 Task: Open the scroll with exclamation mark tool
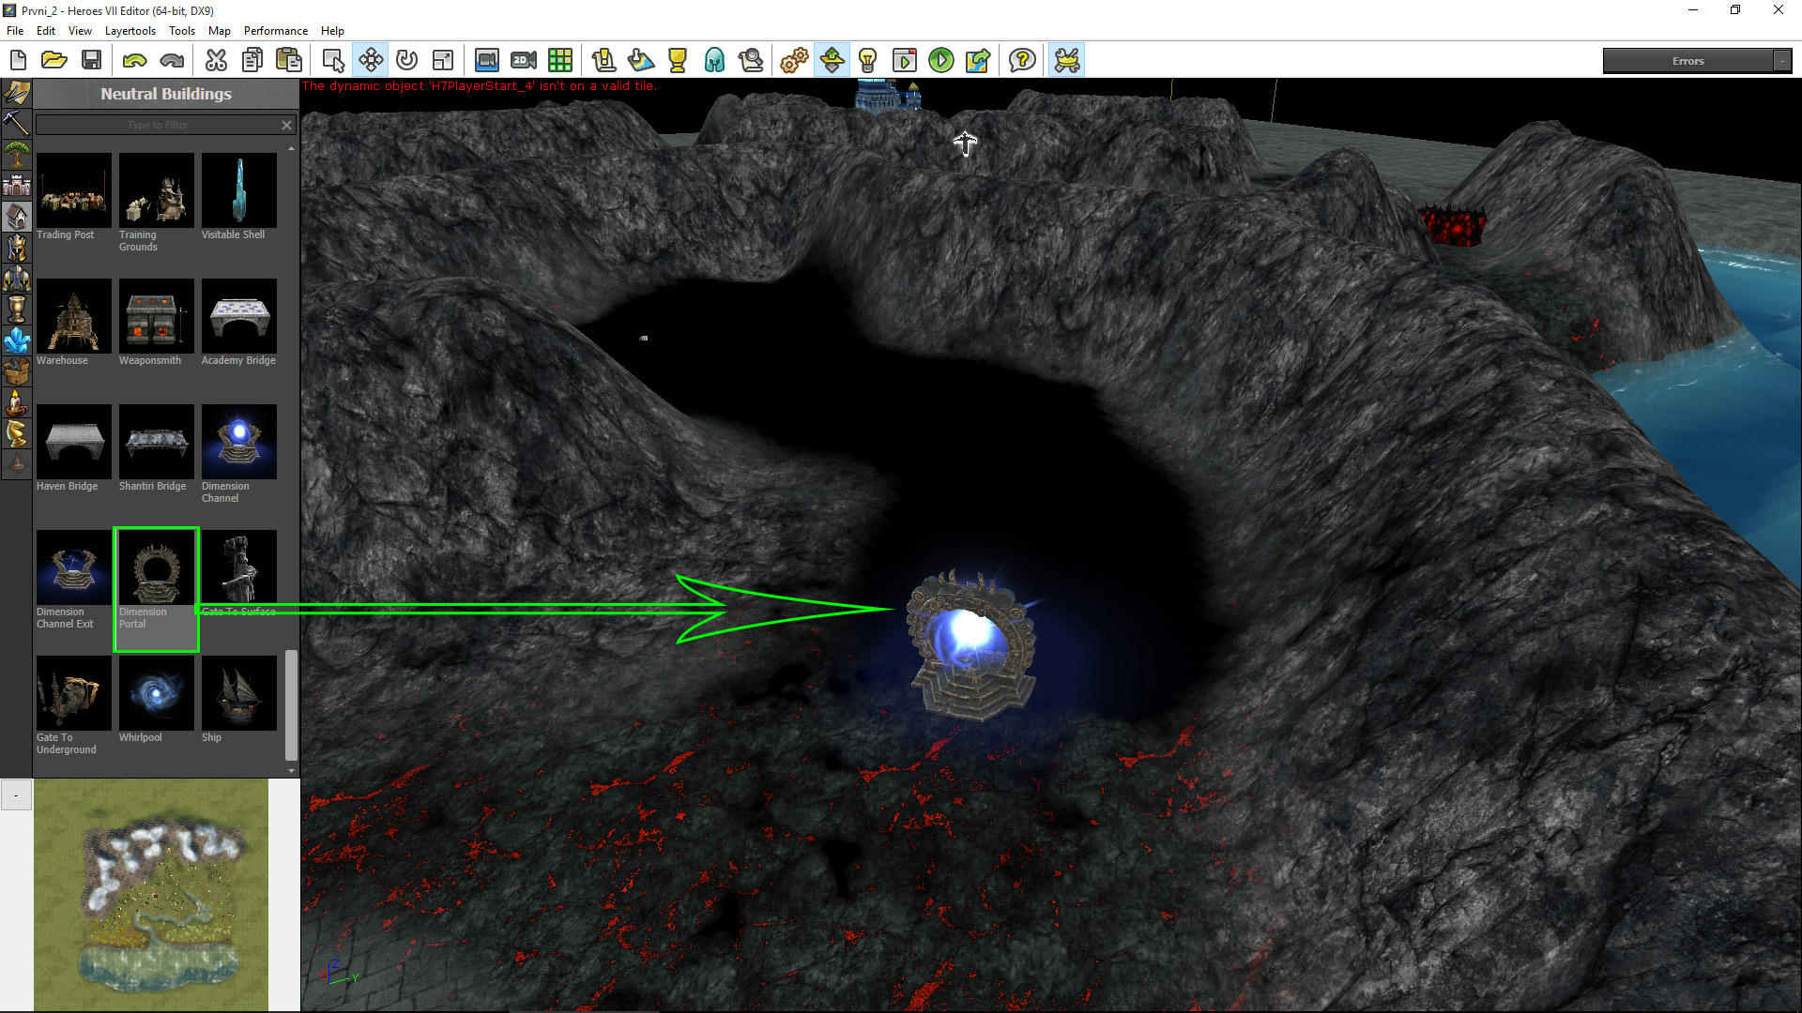click(x=603, y=61)
